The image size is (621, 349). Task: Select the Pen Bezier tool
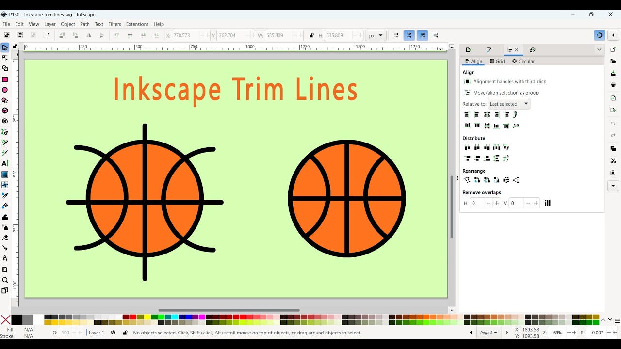5,132
